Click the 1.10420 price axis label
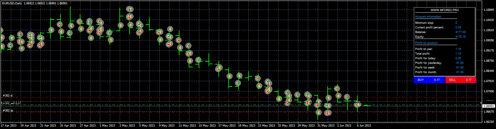Screen dimensions: 496x129 489,20
